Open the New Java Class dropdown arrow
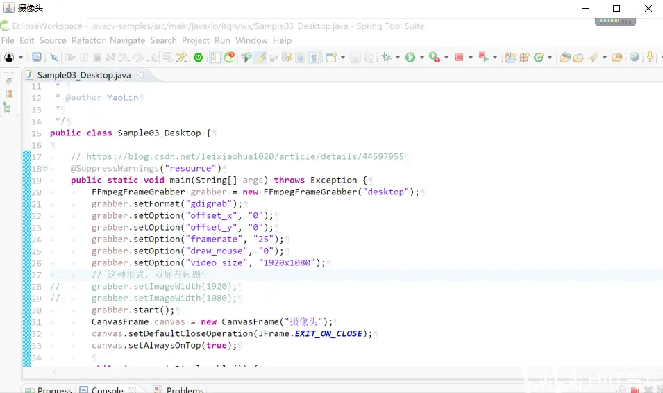Image resolution: width=663 pixels, height=393 pixels. (550, 57)
